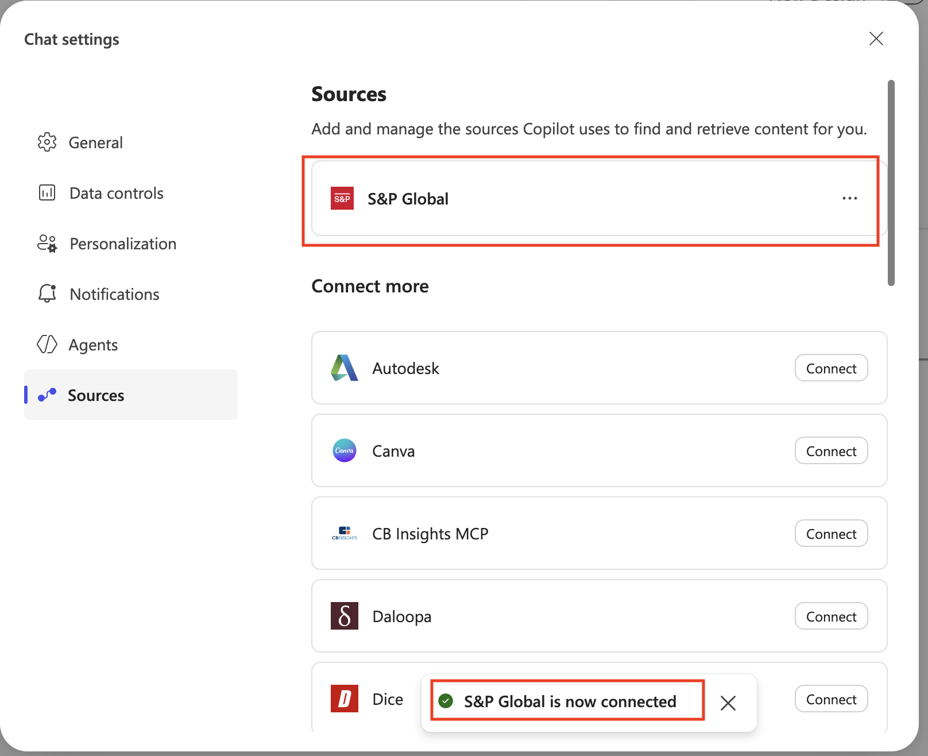Click the CB Insights MCP label

click(430, 534)
